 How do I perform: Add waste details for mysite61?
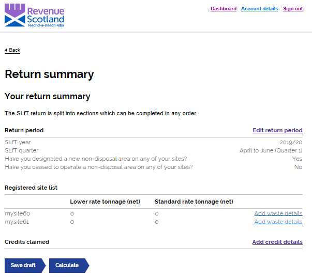click(x=278, y=222)
